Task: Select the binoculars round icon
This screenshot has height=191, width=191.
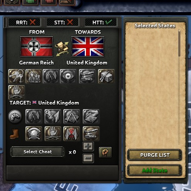Action: (x=15, y=117)
